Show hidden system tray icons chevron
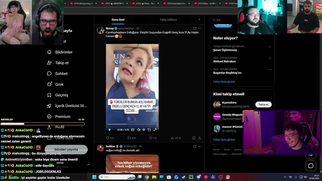Image resolution: width=322 pixels, height=181 pixels. [x=285, y=177]
